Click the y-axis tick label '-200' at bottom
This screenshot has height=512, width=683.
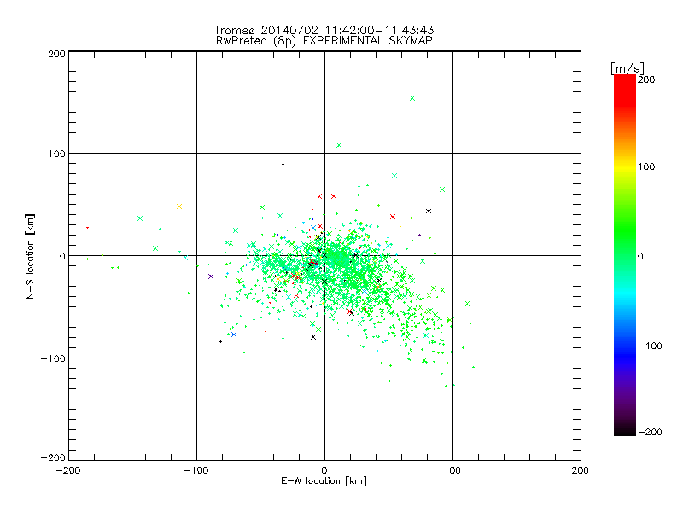tap(53, 457)
